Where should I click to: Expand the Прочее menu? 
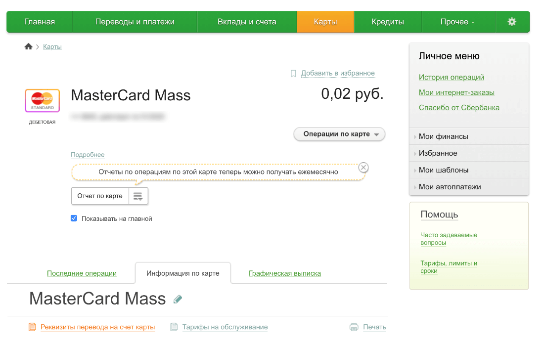click(x=457, y=22)
